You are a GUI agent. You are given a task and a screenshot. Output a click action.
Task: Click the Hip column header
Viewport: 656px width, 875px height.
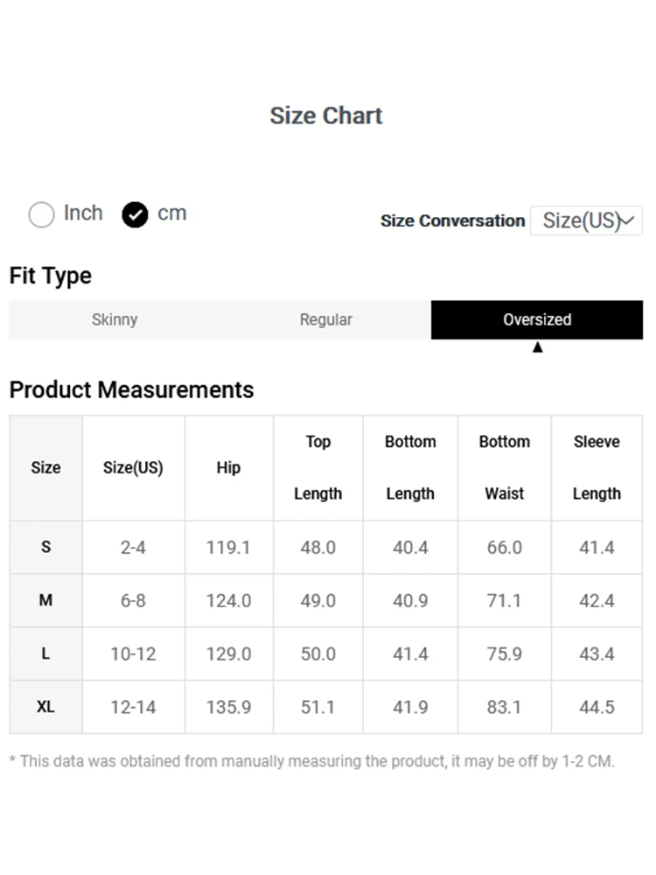pos(228,468)
